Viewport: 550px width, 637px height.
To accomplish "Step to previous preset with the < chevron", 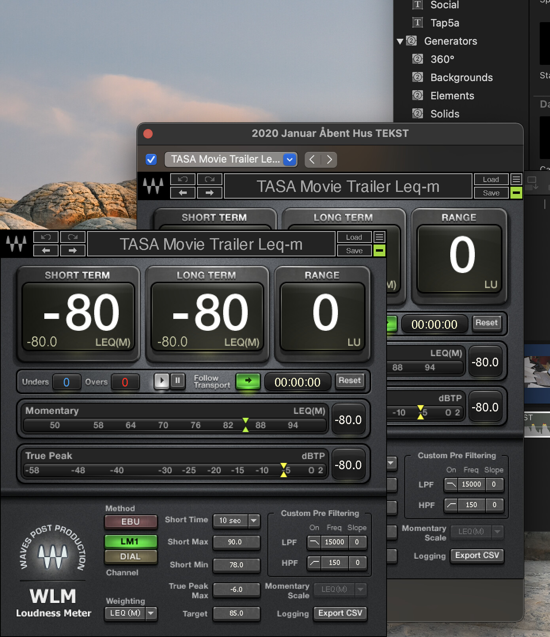I will tap(312, 159).
